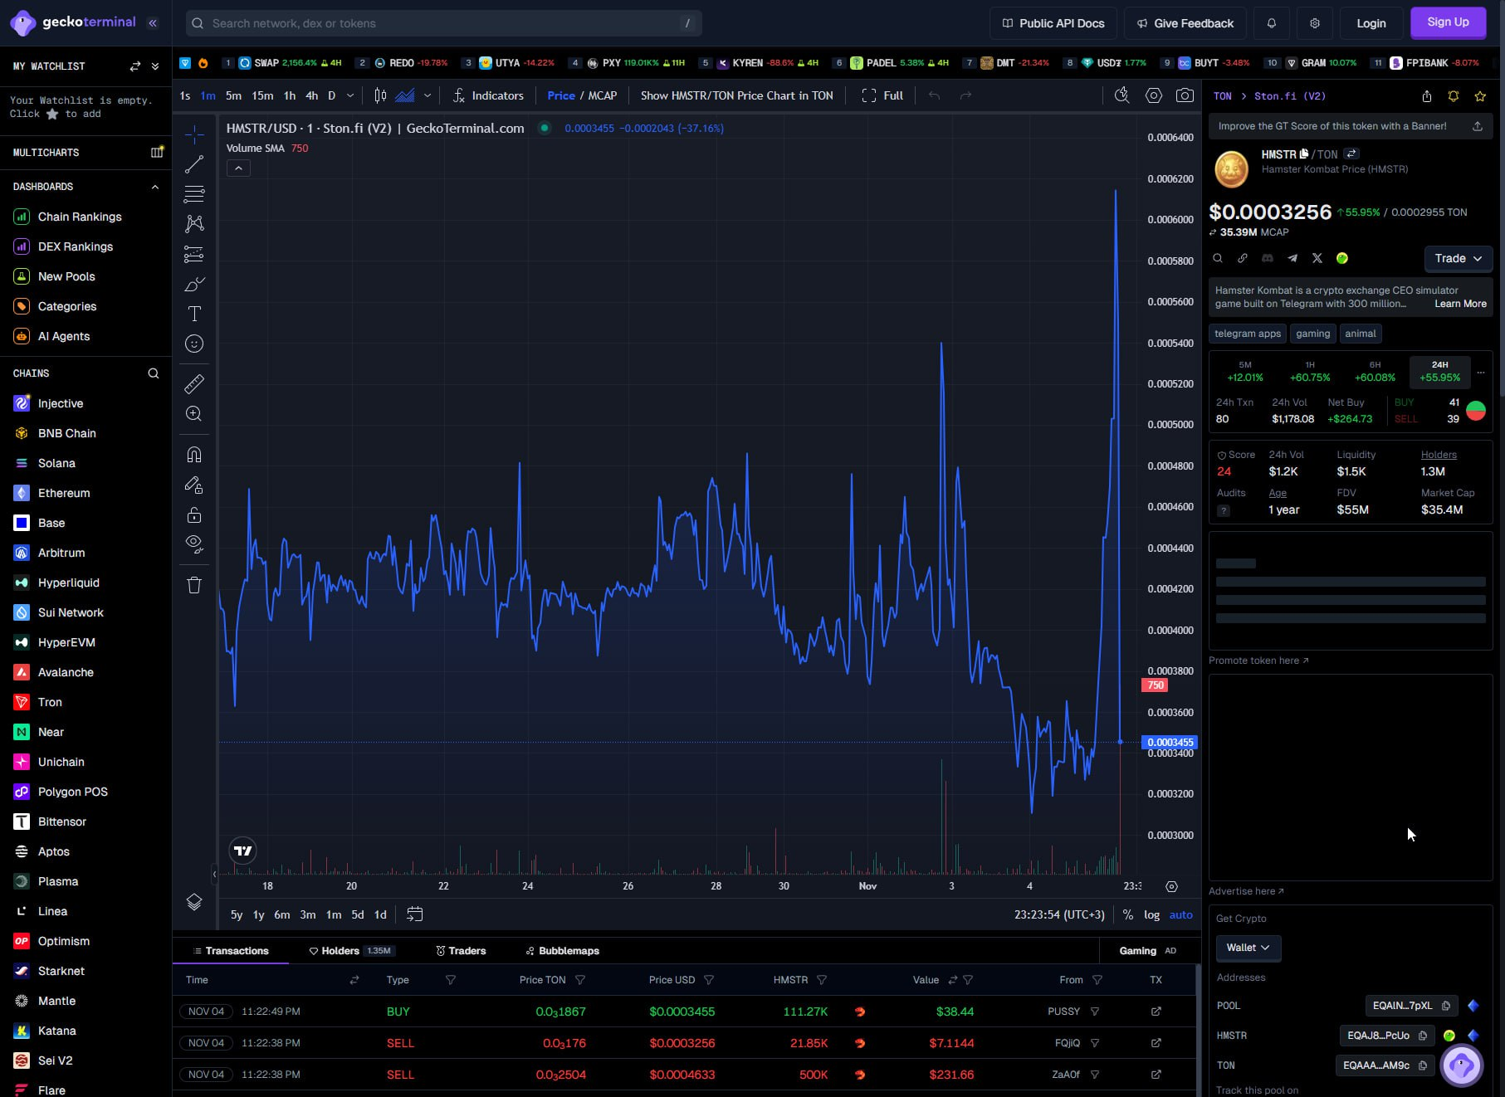This screenshot has width=1505, height=1097.
Task: Focus the search network or tokens field
Action: click(444, 23)
